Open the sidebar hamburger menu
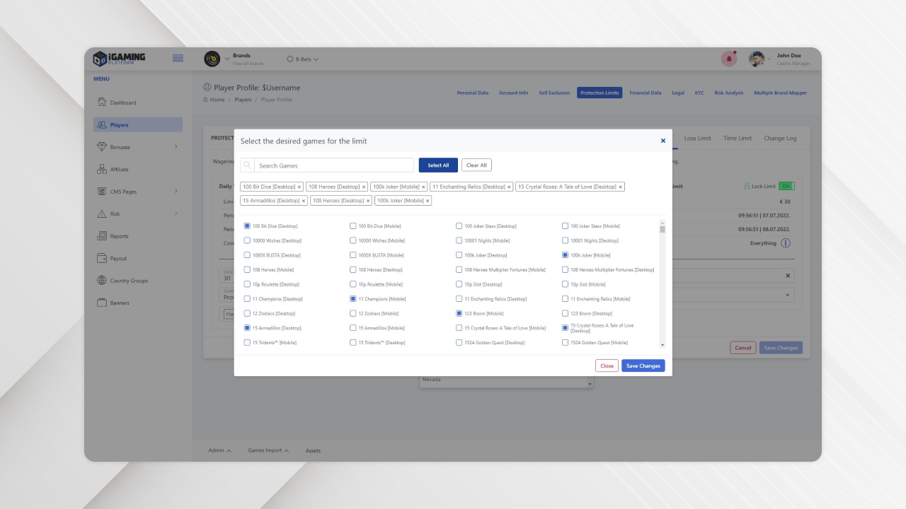The height and width of the screenshot is (509, 906). tap(178, 58)
